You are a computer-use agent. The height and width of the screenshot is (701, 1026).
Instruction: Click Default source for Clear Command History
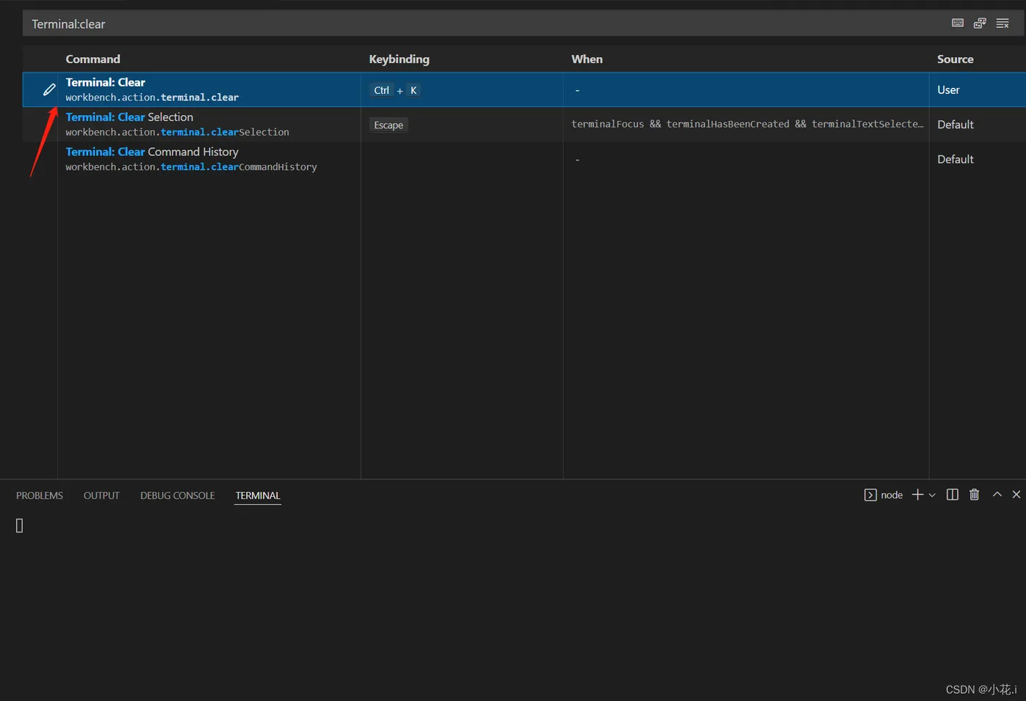[956, 159]
